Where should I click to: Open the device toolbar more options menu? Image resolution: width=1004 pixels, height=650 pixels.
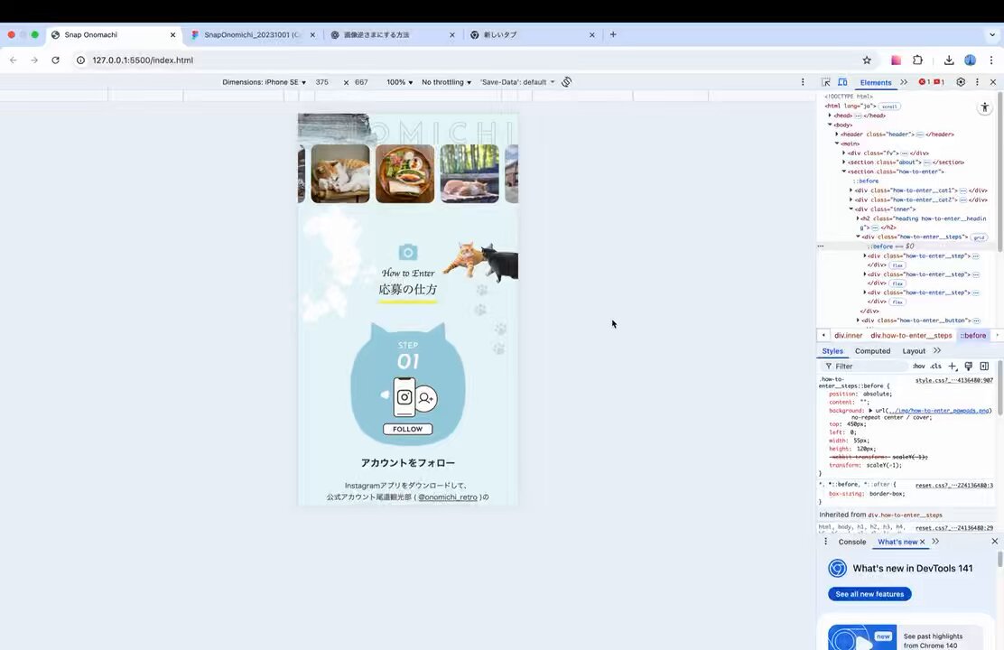tap(803, 82)
